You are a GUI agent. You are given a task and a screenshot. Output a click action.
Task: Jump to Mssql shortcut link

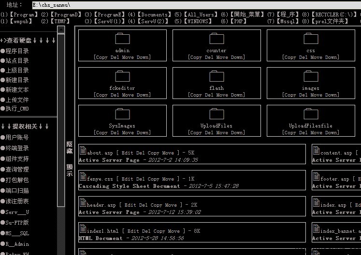[288, 21]
